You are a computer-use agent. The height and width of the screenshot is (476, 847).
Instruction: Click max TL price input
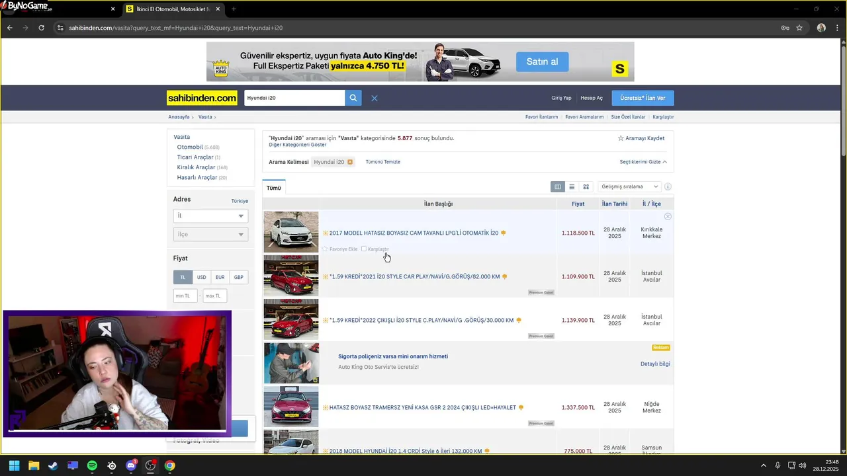(x=215, y=296)
